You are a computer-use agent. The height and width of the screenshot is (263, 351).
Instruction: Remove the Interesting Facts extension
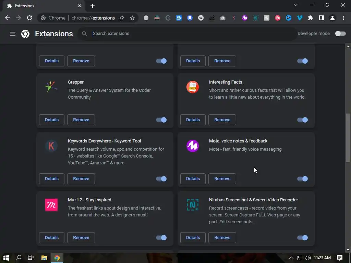pos(222,120)
